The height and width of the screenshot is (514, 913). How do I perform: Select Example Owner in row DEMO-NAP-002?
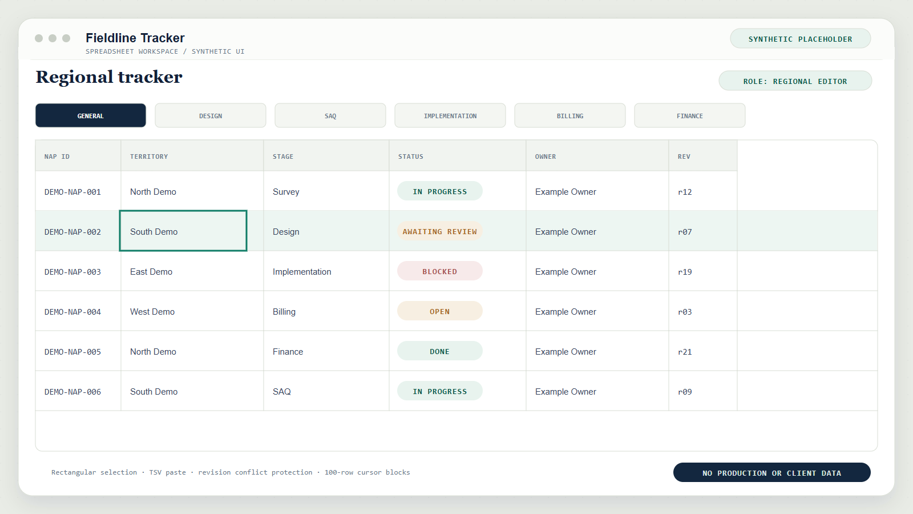597,231
